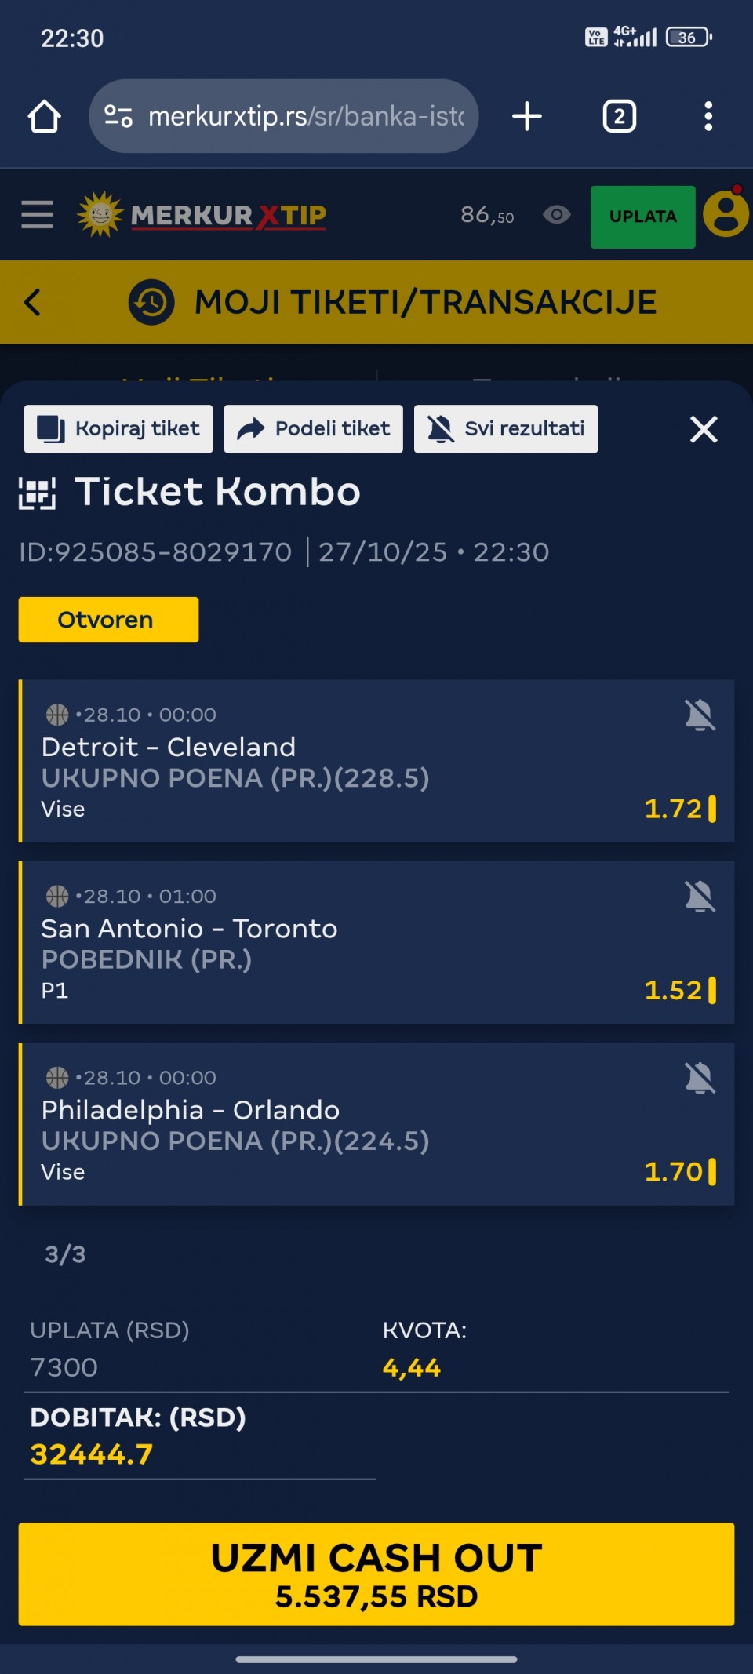This screenshot has height=1674, width=753.
Task: Toggle notifications for Detroit - Cleveland match
Action: tap(700, 715)
